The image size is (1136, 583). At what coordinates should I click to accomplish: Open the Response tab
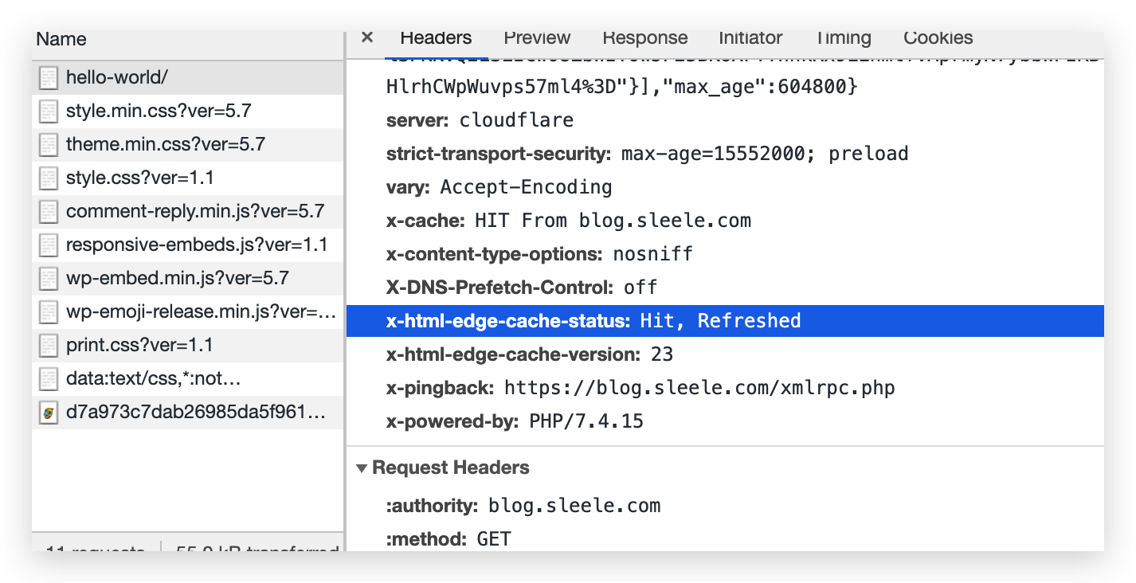(x=644, y=37)
